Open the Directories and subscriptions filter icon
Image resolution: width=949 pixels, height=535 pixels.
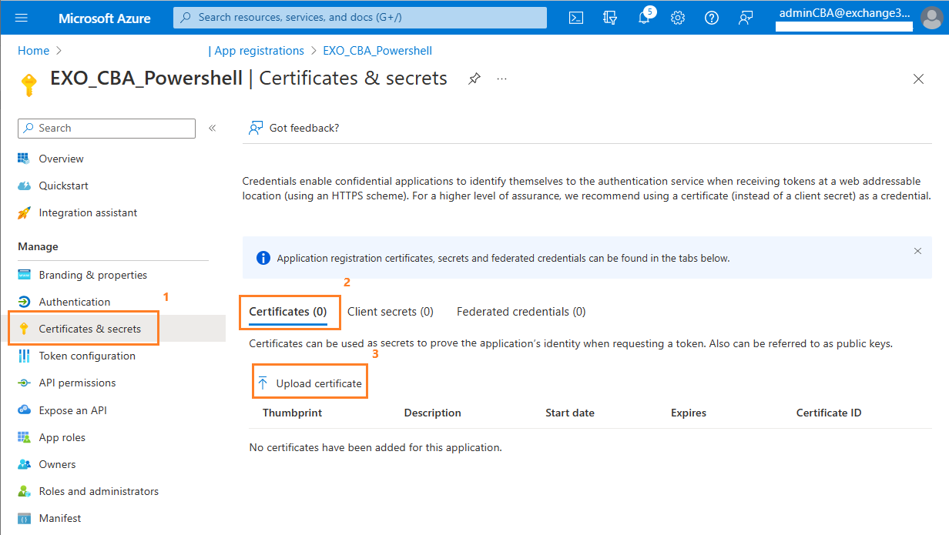coord(610,18)
